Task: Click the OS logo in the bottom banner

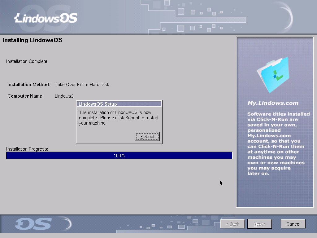Action: coord(33,224)
